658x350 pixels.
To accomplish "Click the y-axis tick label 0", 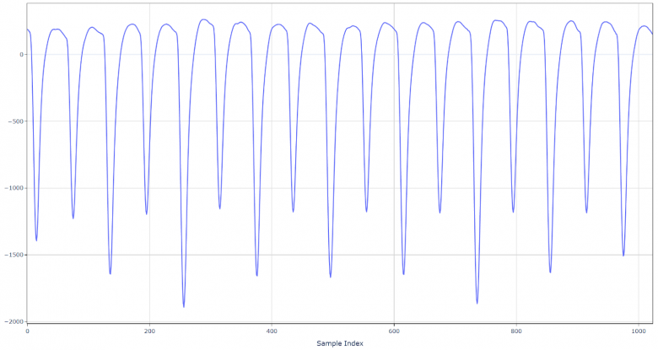I will [x=21, y=55].
